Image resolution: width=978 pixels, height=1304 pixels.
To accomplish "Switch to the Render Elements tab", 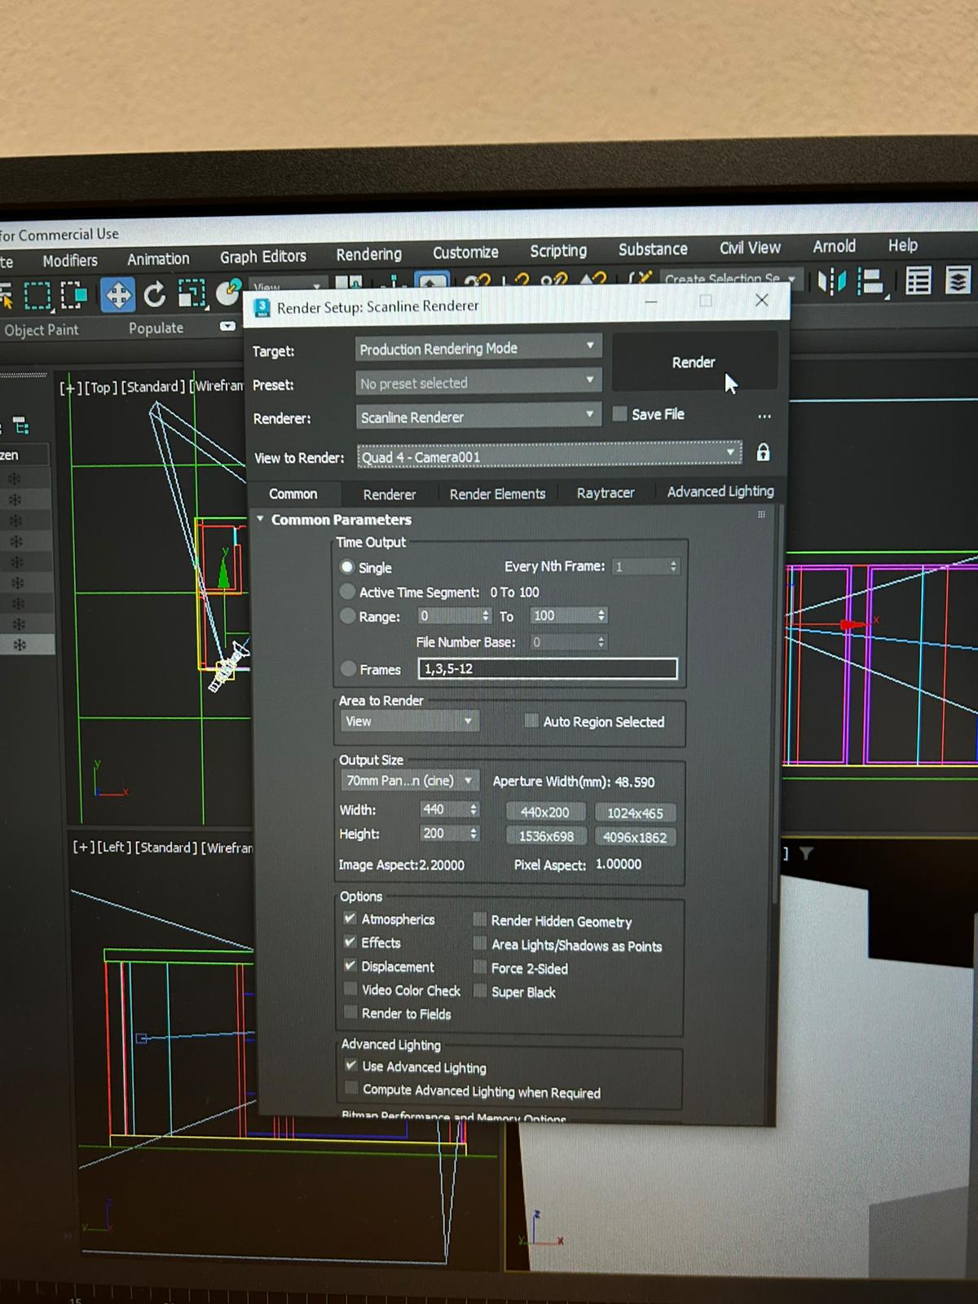I will [497, 494].
